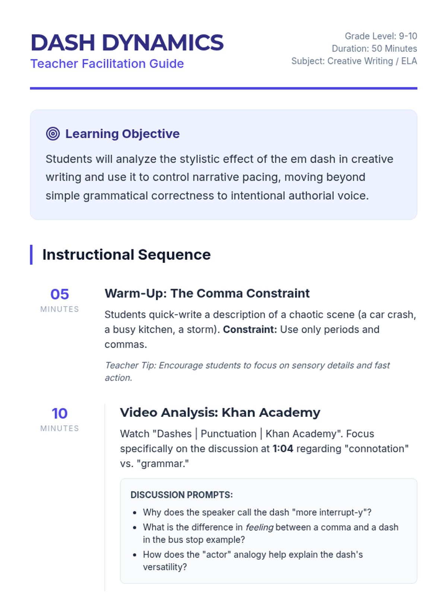The image size is (447, 596).
Task: Click the target icon beside Learning Objective
Action: tap(53, 133)
